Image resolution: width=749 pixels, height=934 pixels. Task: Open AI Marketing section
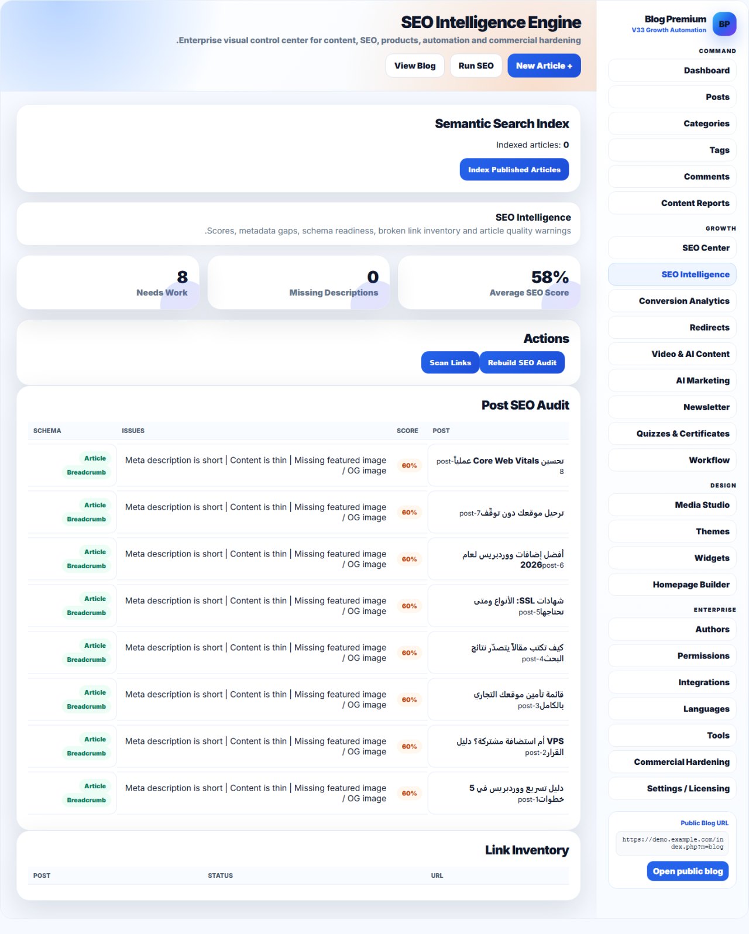[672, 380]
